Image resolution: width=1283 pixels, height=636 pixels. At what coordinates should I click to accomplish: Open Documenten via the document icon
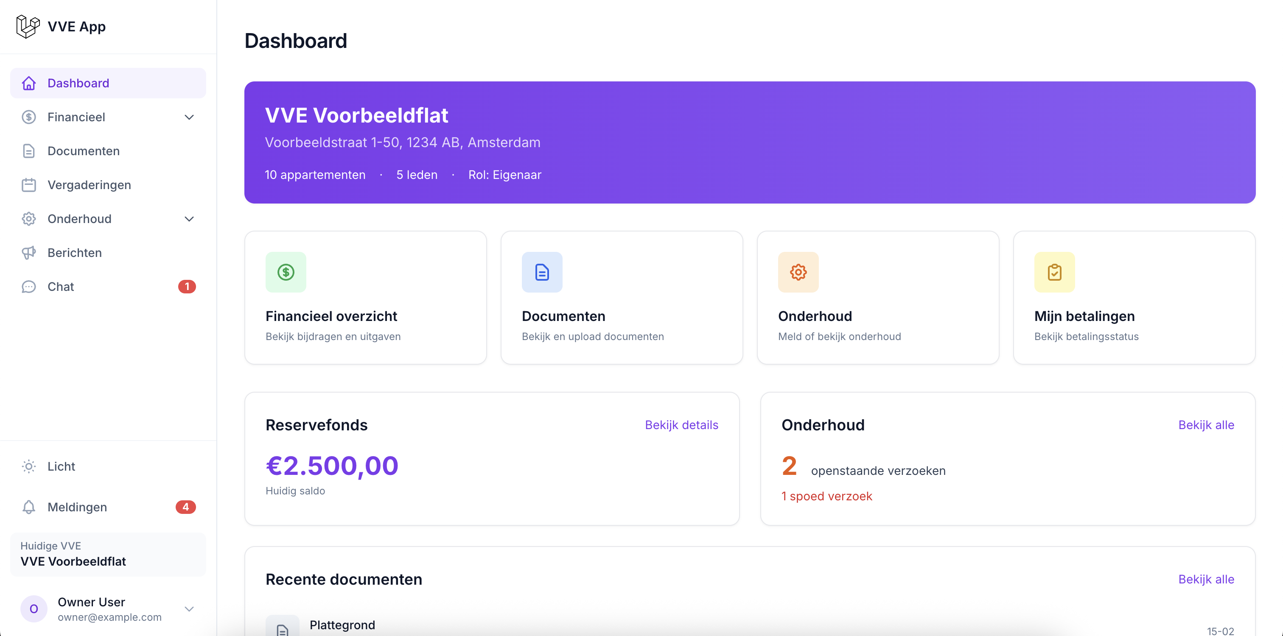click(x=29, y=151)
